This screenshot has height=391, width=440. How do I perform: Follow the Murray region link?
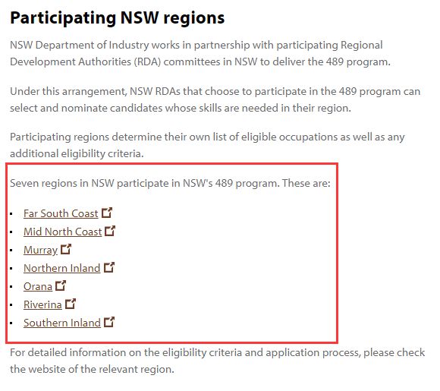(x=41, y=250)
